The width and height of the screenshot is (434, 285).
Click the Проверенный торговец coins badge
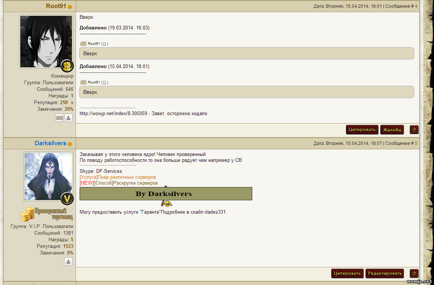[x=46, y=214]
